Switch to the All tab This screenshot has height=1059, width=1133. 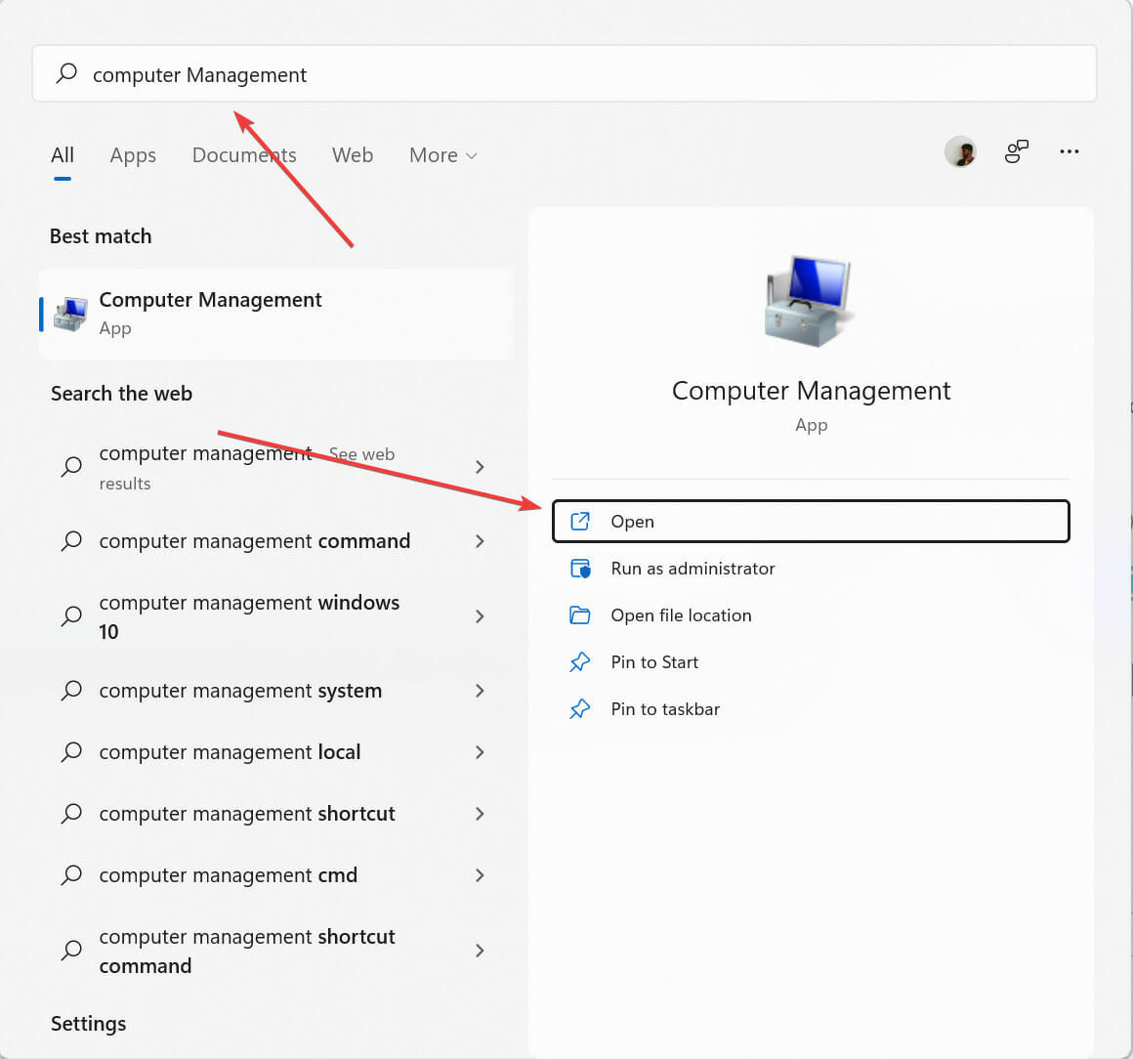click(x=63, y=154)
